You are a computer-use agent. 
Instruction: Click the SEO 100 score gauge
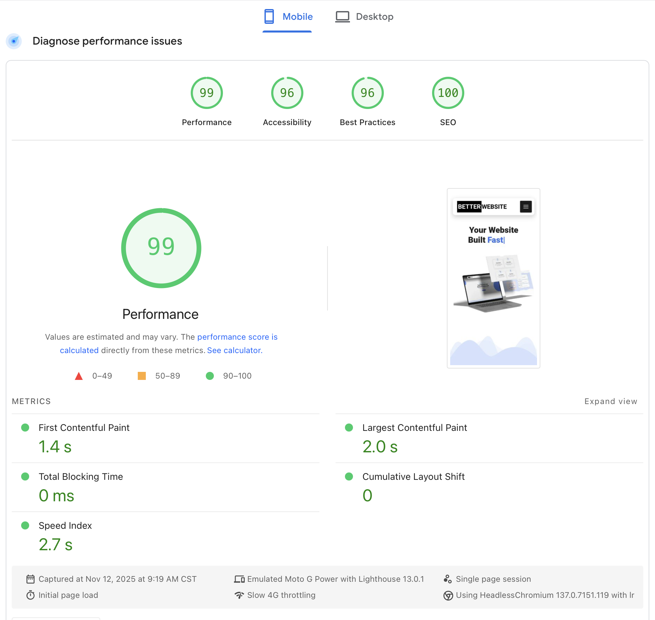(448, 93)
